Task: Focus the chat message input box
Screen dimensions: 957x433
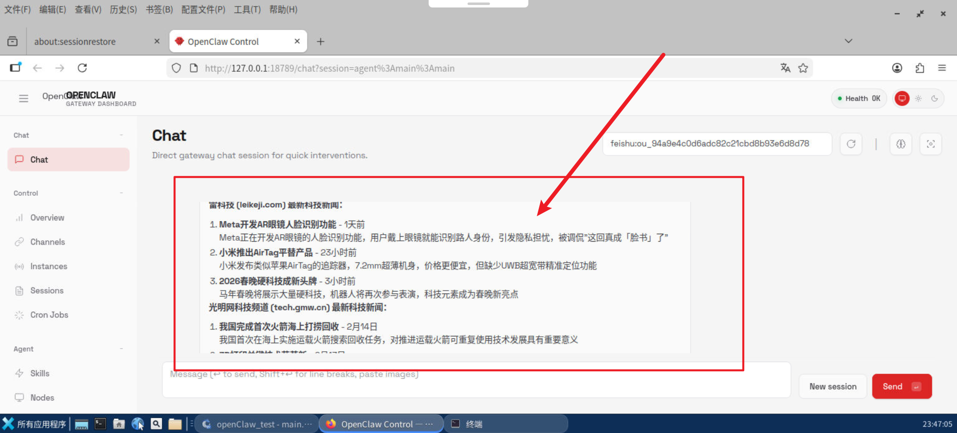Action: click(x=476, y=380)
